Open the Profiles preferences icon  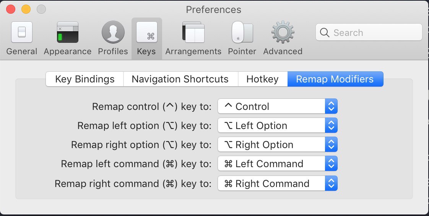pyautogui.click(x=113, y=32)
